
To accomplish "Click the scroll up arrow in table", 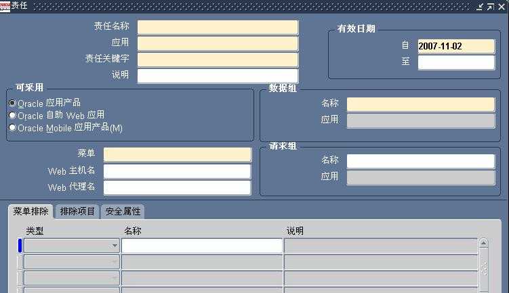I will pyautogui.click(x=483, y=244).
